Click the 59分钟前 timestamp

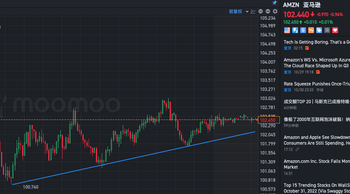point(291,125)
